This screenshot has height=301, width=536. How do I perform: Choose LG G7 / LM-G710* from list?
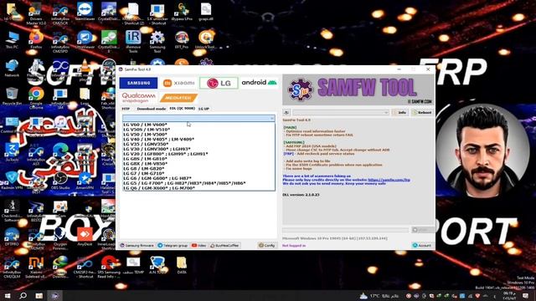198,173
